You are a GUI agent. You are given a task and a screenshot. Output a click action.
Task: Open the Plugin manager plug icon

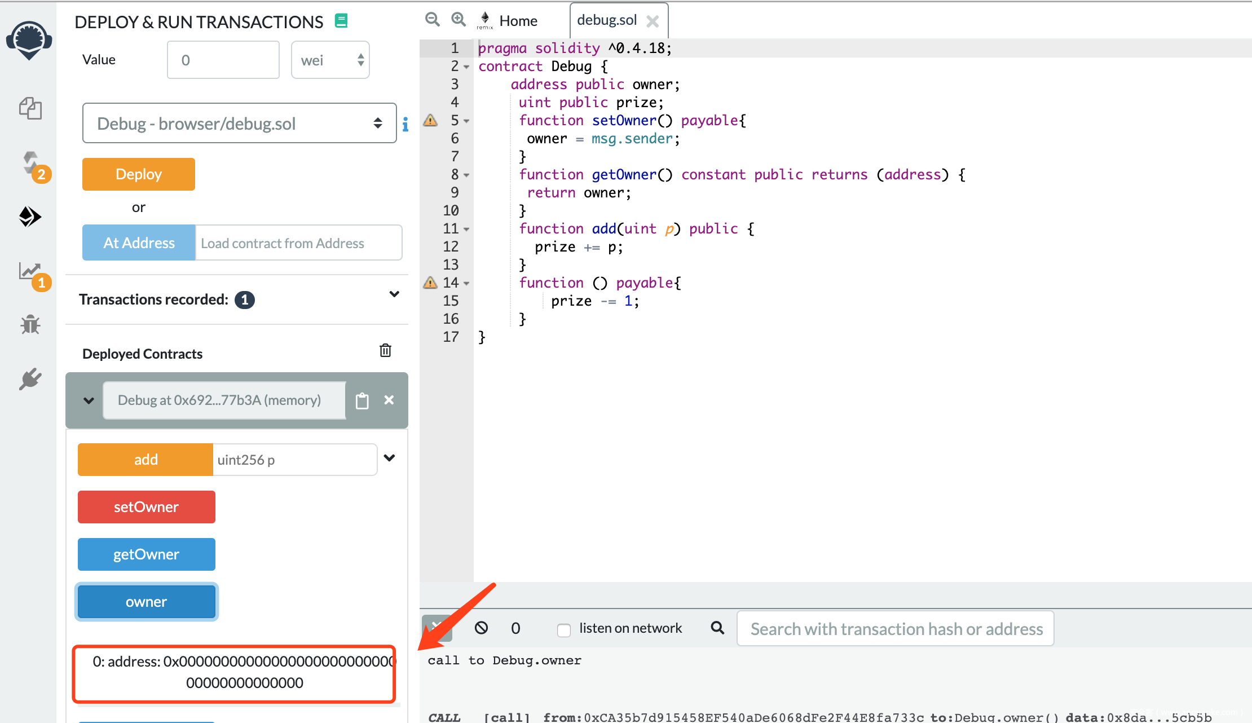(30, 378)
